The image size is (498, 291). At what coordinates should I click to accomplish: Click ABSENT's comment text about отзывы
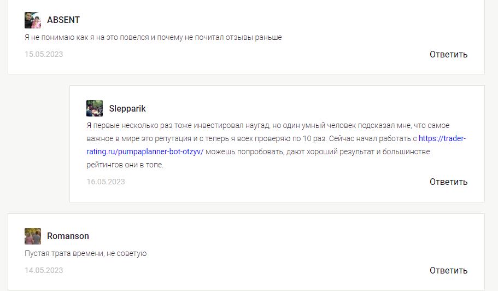click(153, 38)
